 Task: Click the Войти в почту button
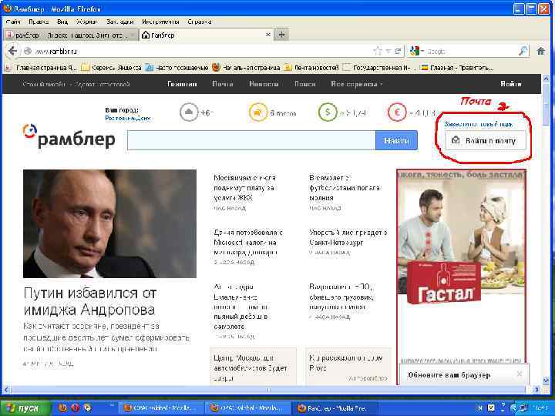pos(486,141)
